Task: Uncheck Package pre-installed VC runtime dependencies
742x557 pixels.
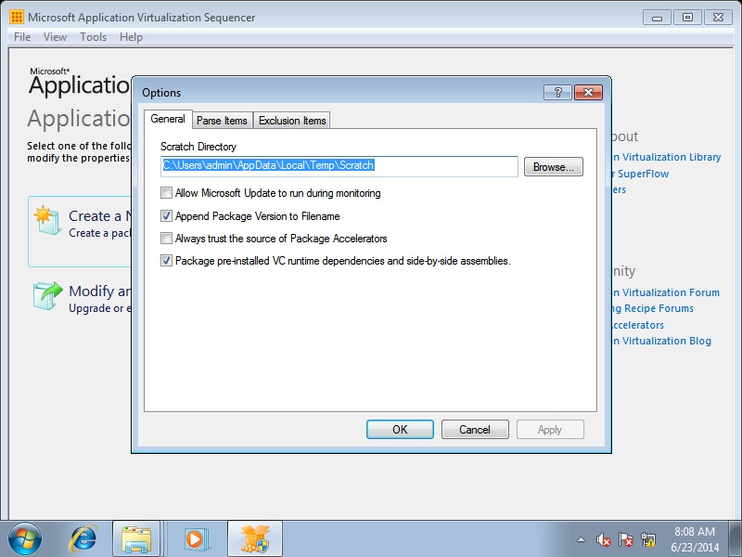Action: click(x=167, y=261)
